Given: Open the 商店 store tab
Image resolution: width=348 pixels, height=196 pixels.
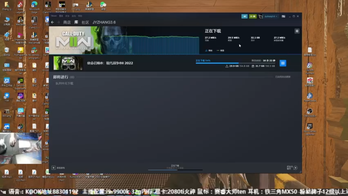Looking at the screenshot, I should 67,22.
